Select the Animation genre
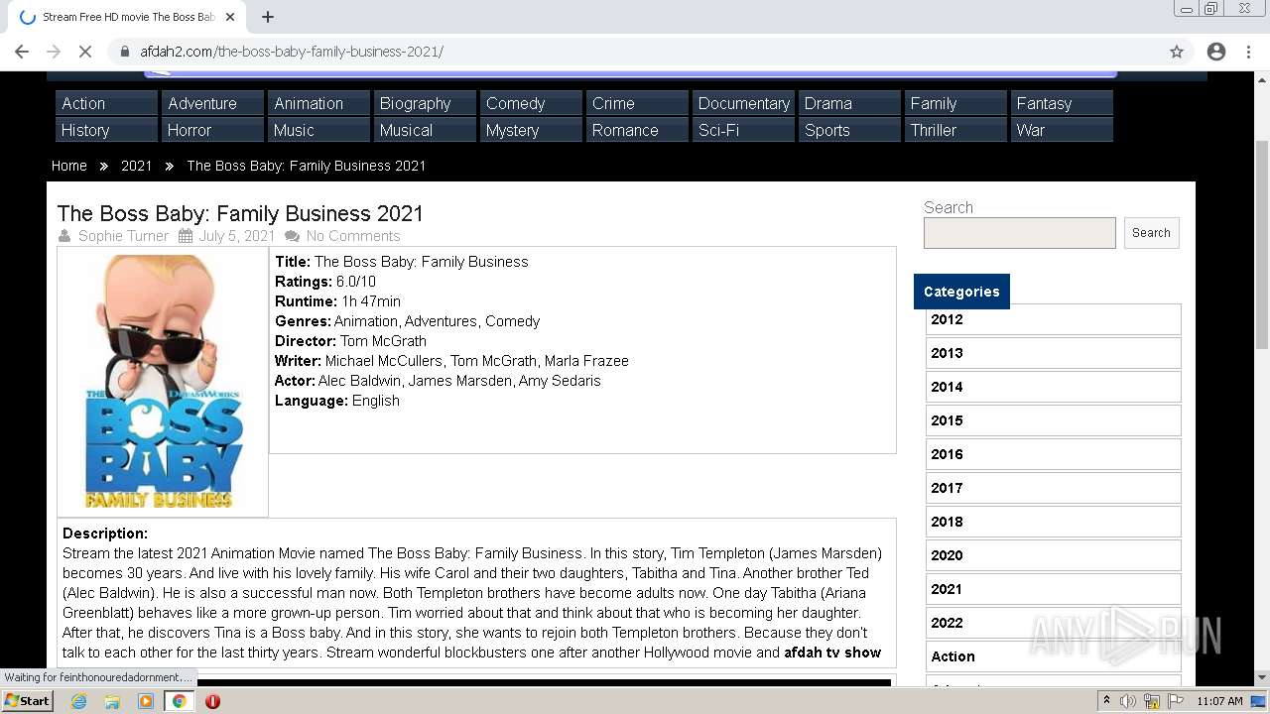Viewport: 1270px width, 714px height. click(x=318, y=103)
